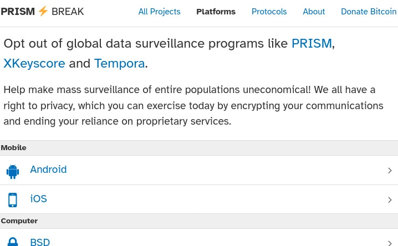Go to the Protocols page
This screenshot has height=246, width=398.
click(269, 12)
